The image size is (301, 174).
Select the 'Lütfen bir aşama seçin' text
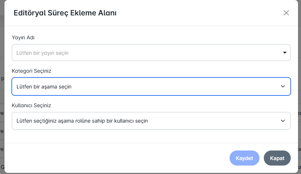tap(44, 87)
